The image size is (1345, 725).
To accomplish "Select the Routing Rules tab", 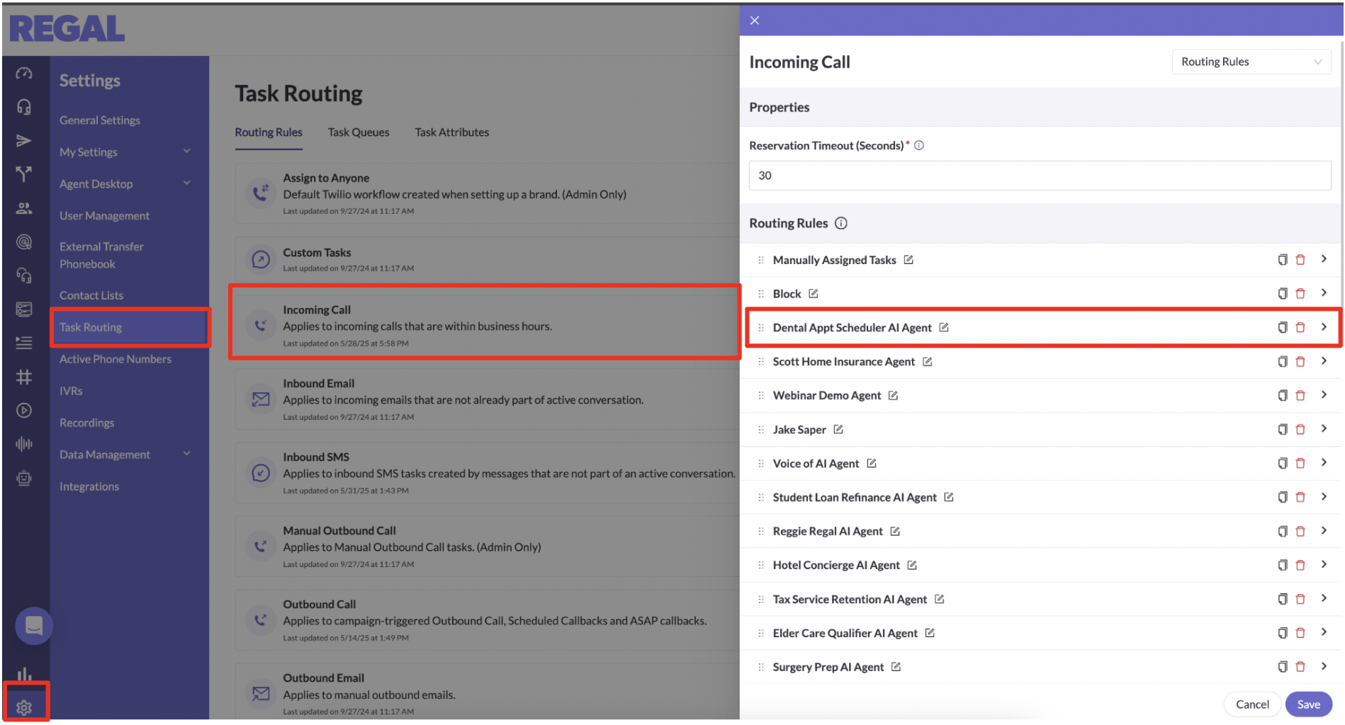I will click(269, 132).
